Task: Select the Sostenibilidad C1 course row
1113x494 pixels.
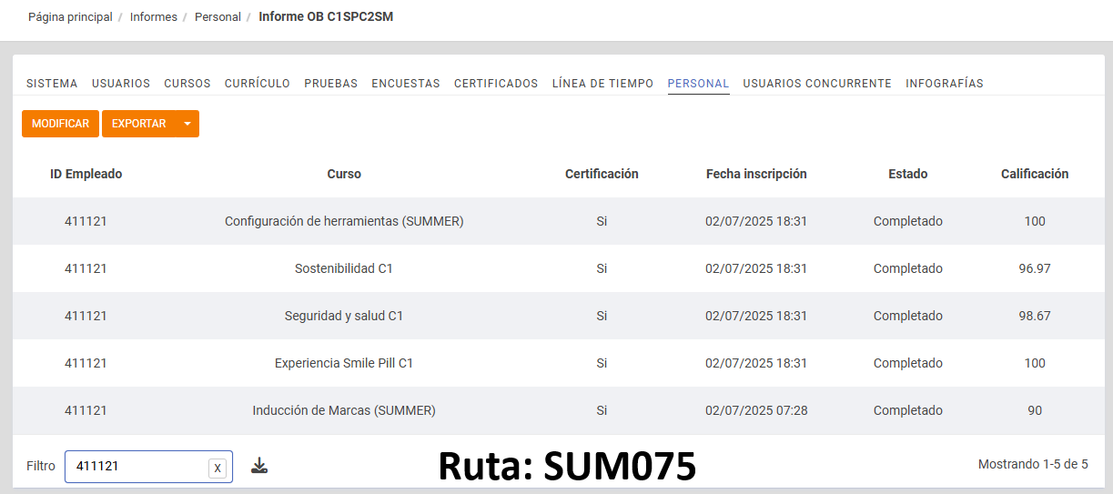Action: 344,268
